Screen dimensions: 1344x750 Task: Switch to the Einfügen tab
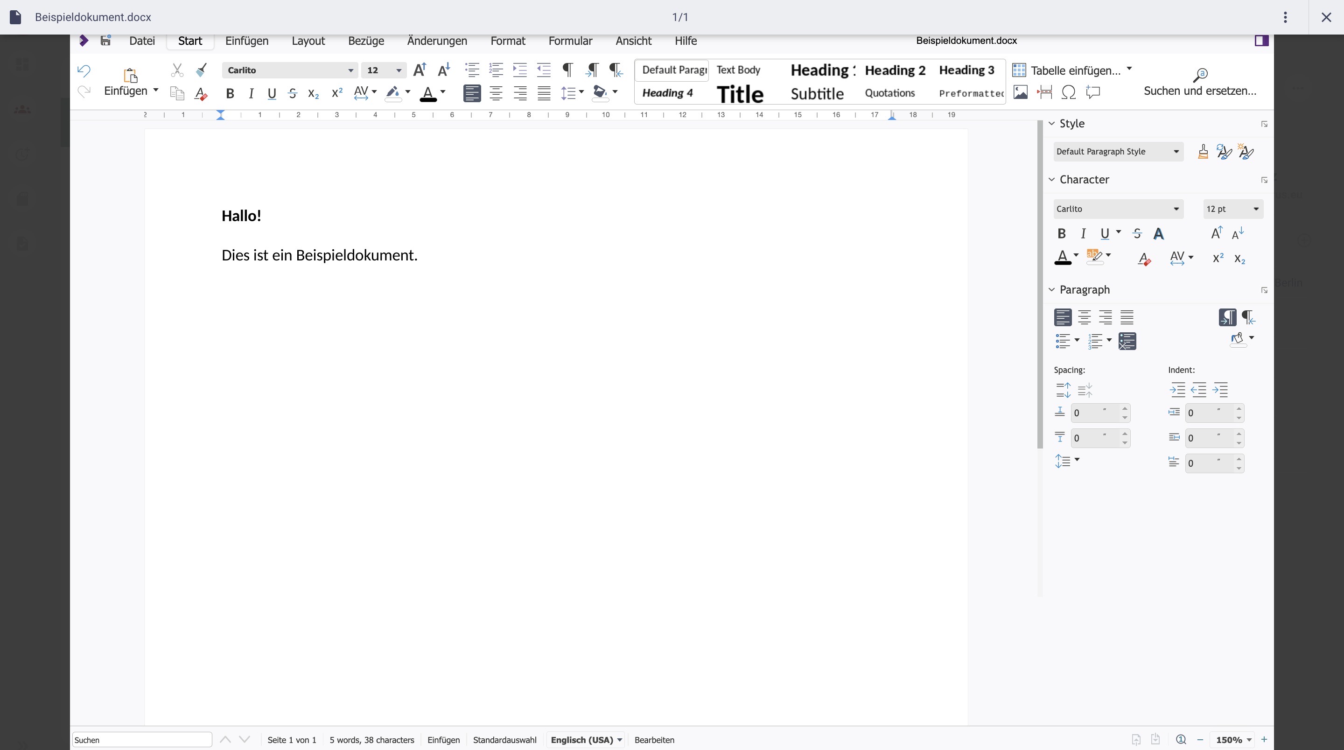[247, 41]
